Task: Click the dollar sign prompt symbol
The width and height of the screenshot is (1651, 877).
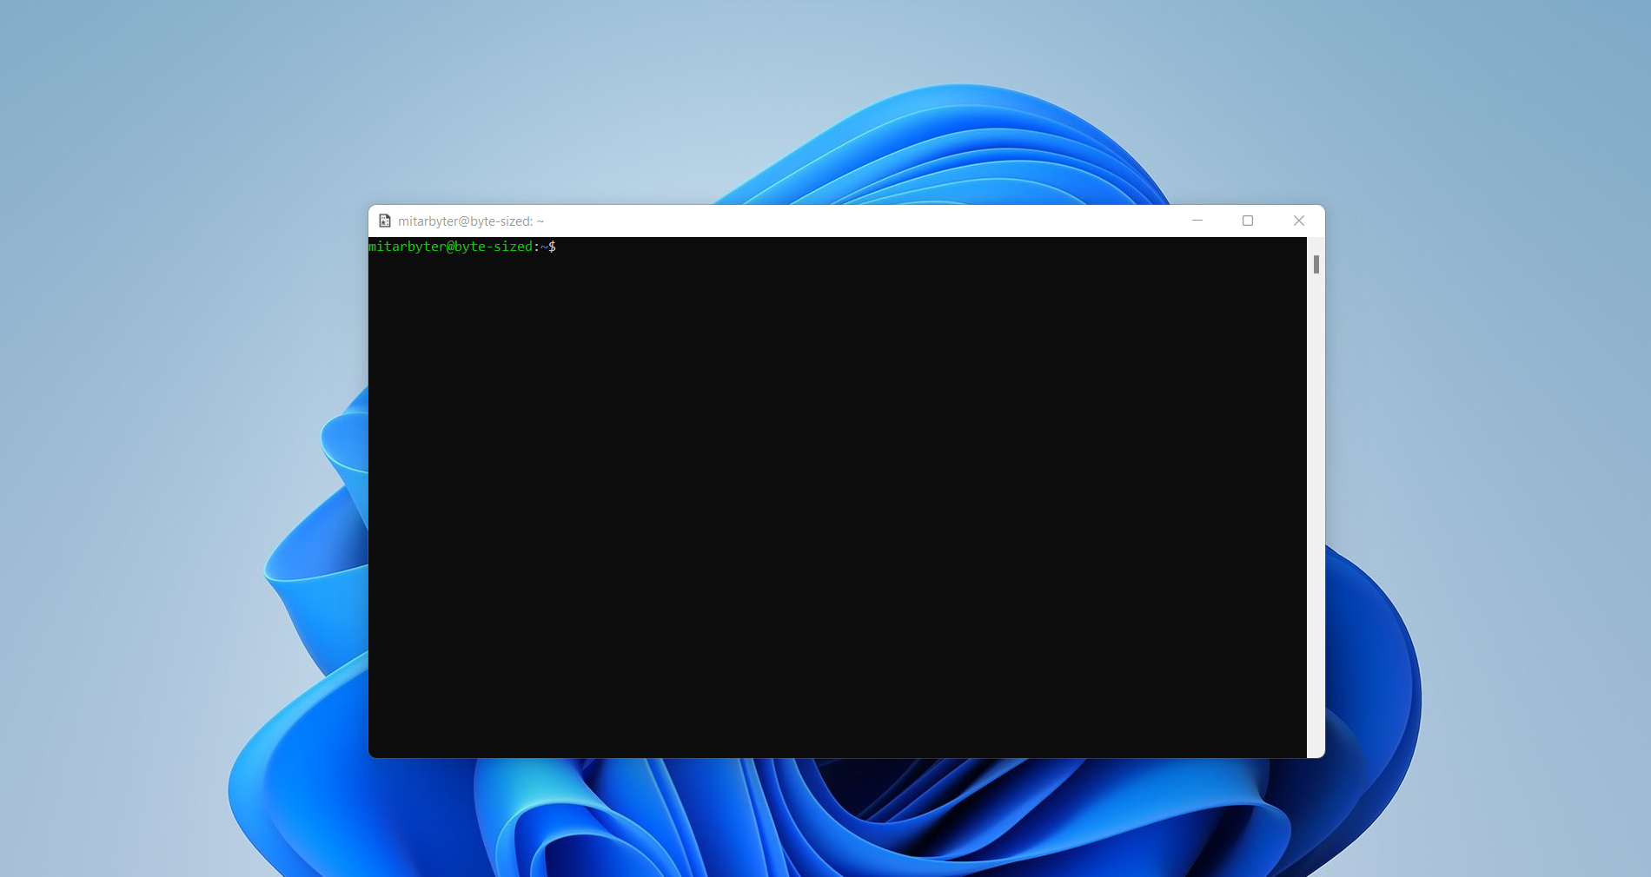Action: [554, 247]
